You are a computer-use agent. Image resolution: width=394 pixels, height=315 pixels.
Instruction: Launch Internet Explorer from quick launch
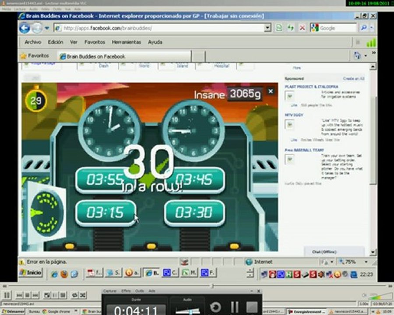(x=54, y=274)
